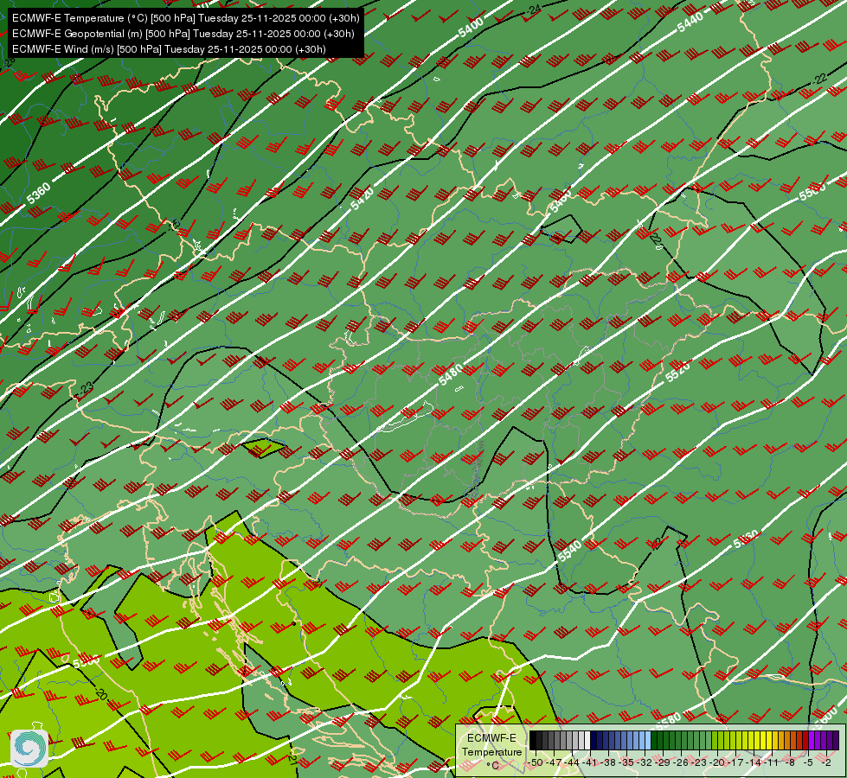Click the -2 value on the legend scale

click(826, 762)
